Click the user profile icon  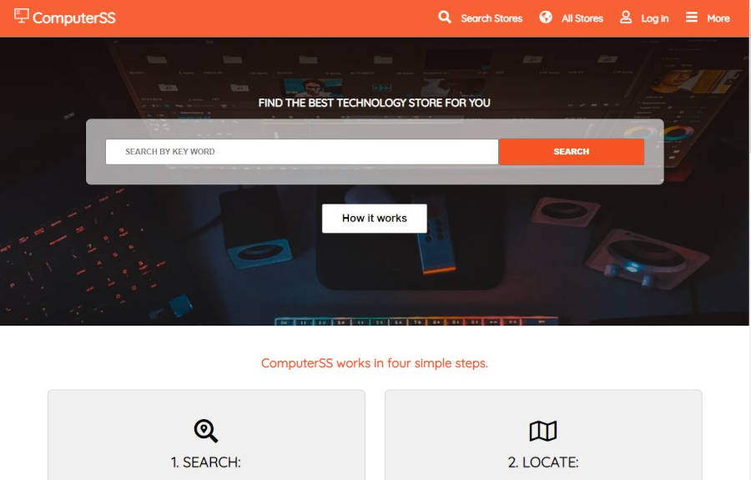click(x=626, y=18)
